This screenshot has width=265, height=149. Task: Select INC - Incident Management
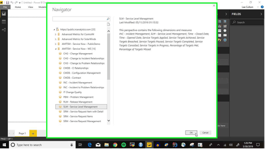[77, 82]
